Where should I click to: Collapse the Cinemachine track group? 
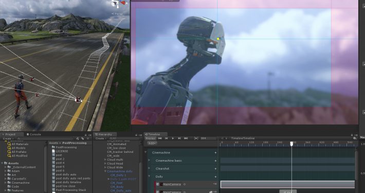145,152
